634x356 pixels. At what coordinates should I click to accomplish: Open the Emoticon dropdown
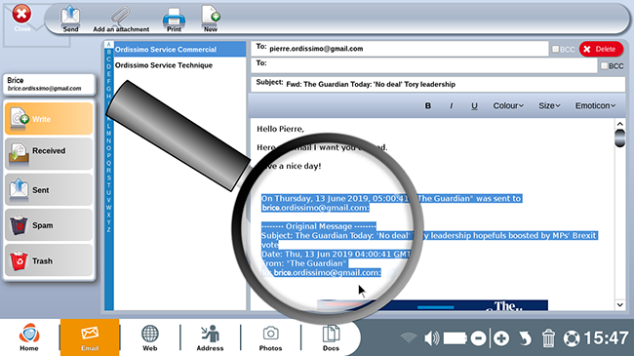point(595,106)
